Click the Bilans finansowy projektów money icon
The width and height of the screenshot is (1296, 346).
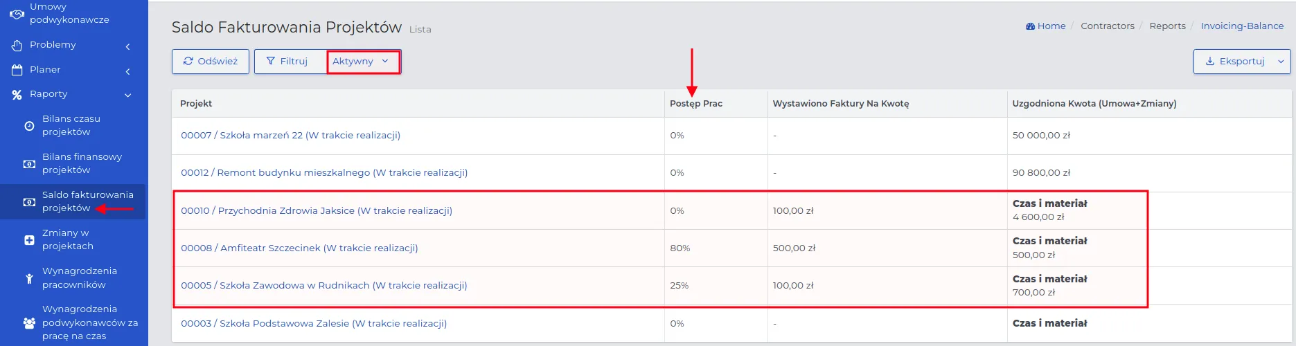[x=29, y=164]
